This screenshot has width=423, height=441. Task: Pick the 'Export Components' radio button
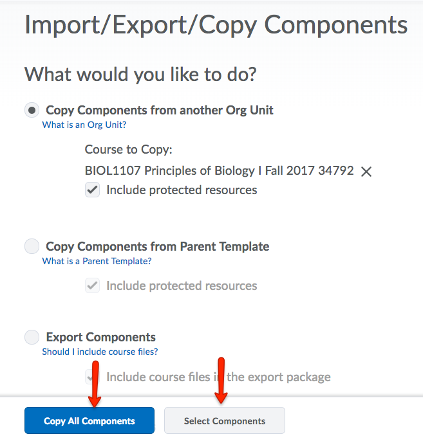pyautogui.click(x=32, y=337)
